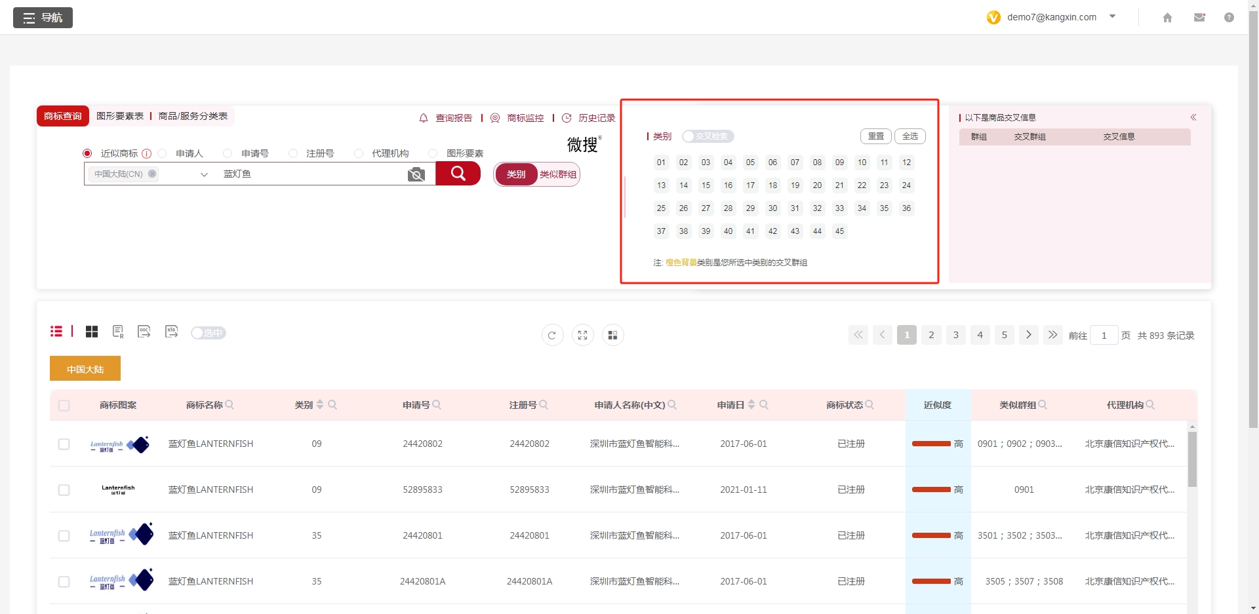The image size is (1259, 614).
Task: Open the mail messages icon
Action: point(1199,18)
